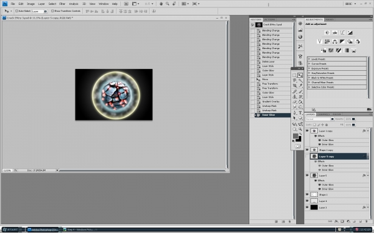Add a Vibrance adjustment
Image resolution: width=374 pixels, height=233 pixels.
(x=320, y=42)
